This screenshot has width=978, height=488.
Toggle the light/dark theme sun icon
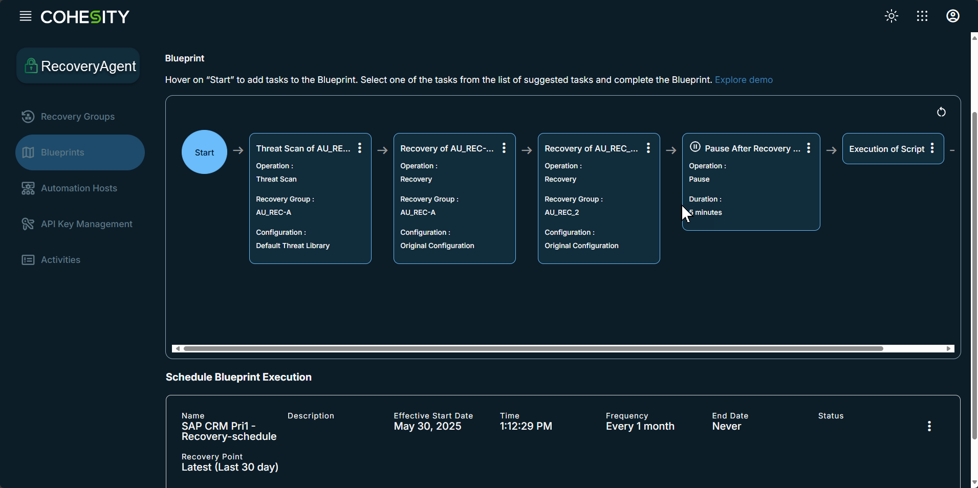pyautogui.click(x=892, y=16)
